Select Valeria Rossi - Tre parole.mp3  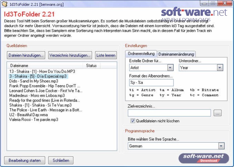coord(34,120)
